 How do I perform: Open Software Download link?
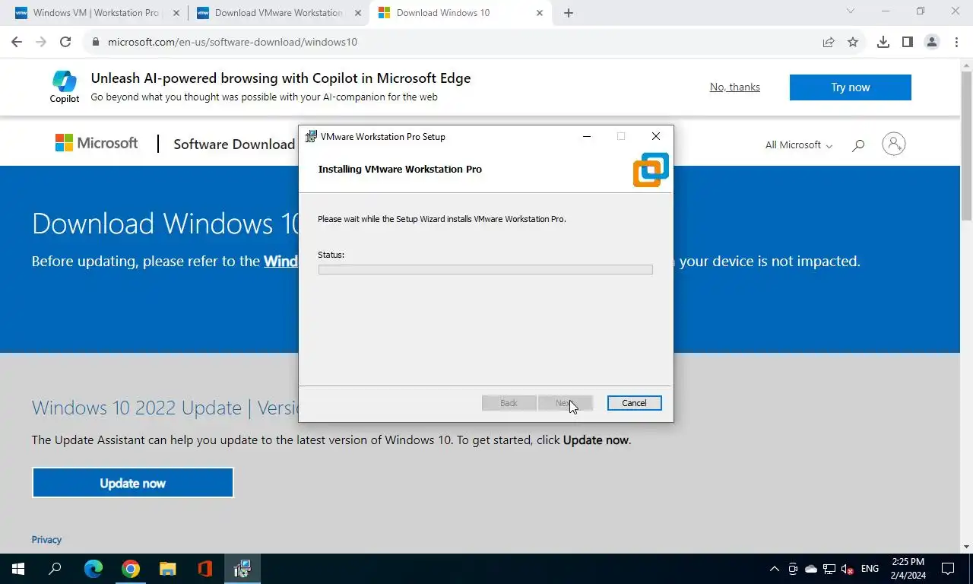(x=234, y=144)
